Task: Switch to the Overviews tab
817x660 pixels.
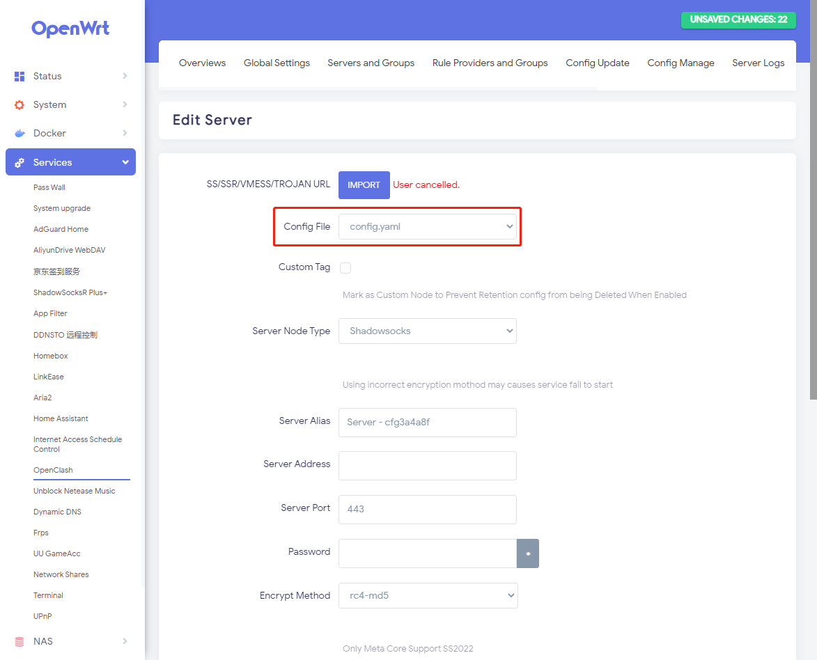Action: coord(202,63)
